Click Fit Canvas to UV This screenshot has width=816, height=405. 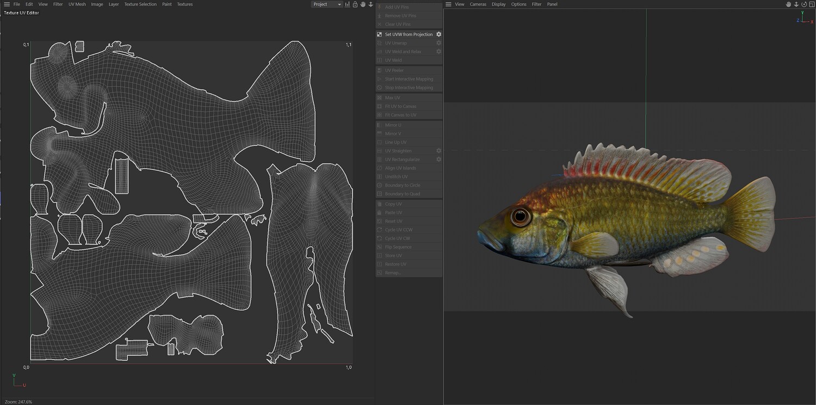[x=409, y=115]
